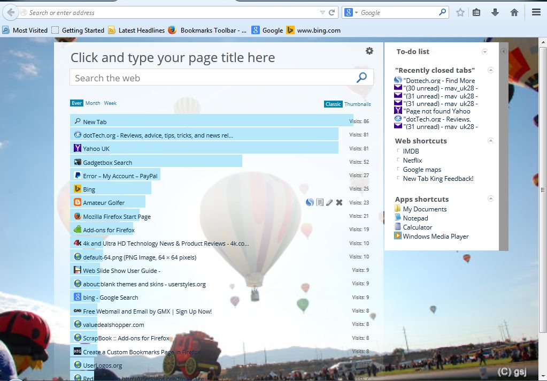The image size is (547, 381).
Task: Open the New Tab King settings gear
Action: point(369,51)
